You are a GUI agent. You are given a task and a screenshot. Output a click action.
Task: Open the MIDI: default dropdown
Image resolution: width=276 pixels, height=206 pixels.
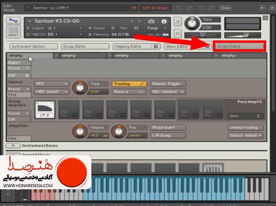tap(52, 92)
